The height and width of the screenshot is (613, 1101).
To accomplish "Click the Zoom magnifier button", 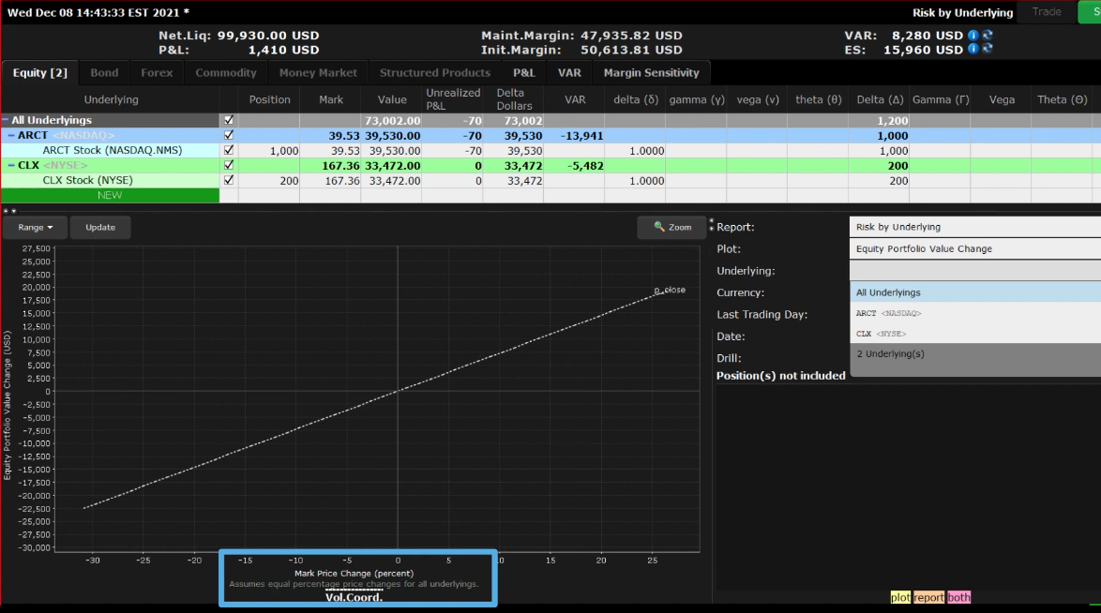I will [671, 227].
